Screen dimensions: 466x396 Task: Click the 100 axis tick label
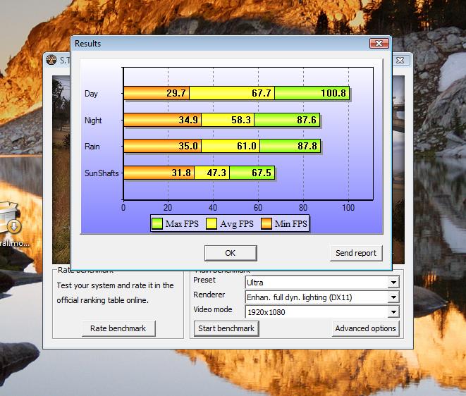(348, 207)
